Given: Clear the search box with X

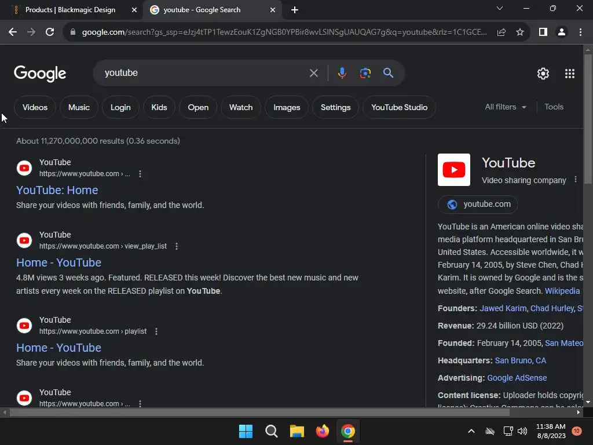Looking at the screenshot, I should tap(313, 73).
